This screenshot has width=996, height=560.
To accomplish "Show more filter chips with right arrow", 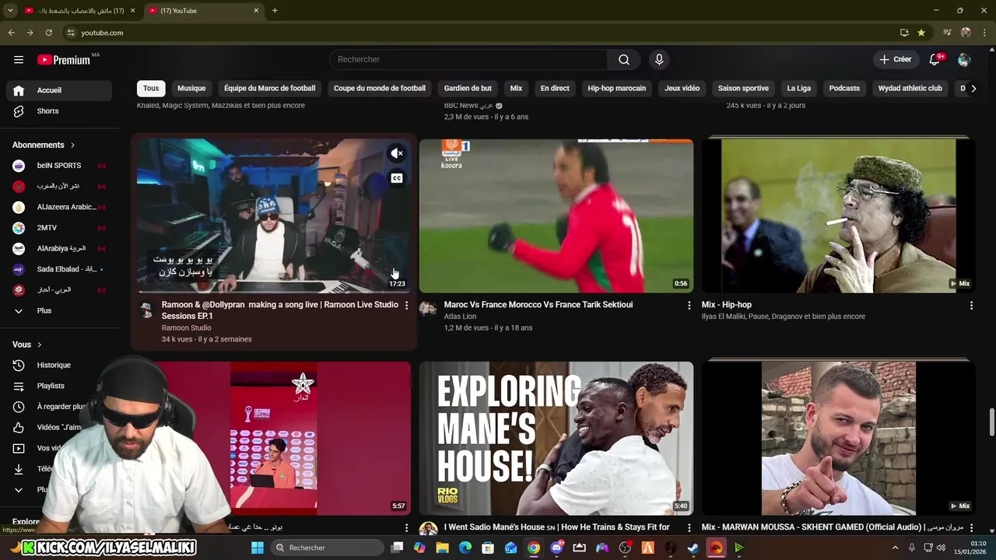I will pos(973,89).
